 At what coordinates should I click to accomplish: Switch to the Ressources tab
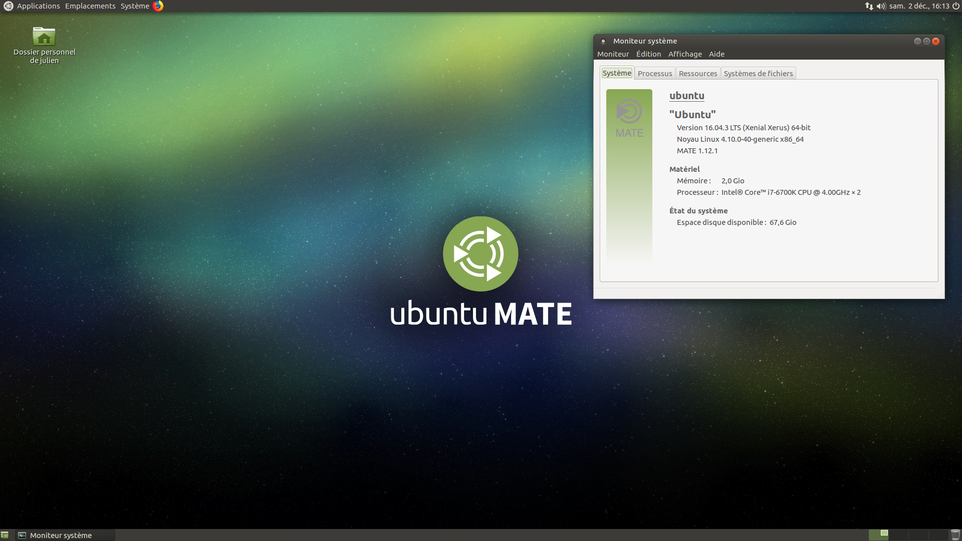698,74
